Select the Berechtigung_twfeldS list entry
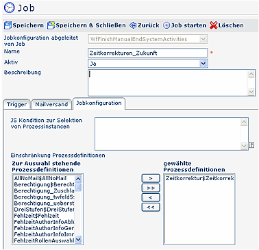The height and width of the screenshot is (250, 259). click(44, 197)
